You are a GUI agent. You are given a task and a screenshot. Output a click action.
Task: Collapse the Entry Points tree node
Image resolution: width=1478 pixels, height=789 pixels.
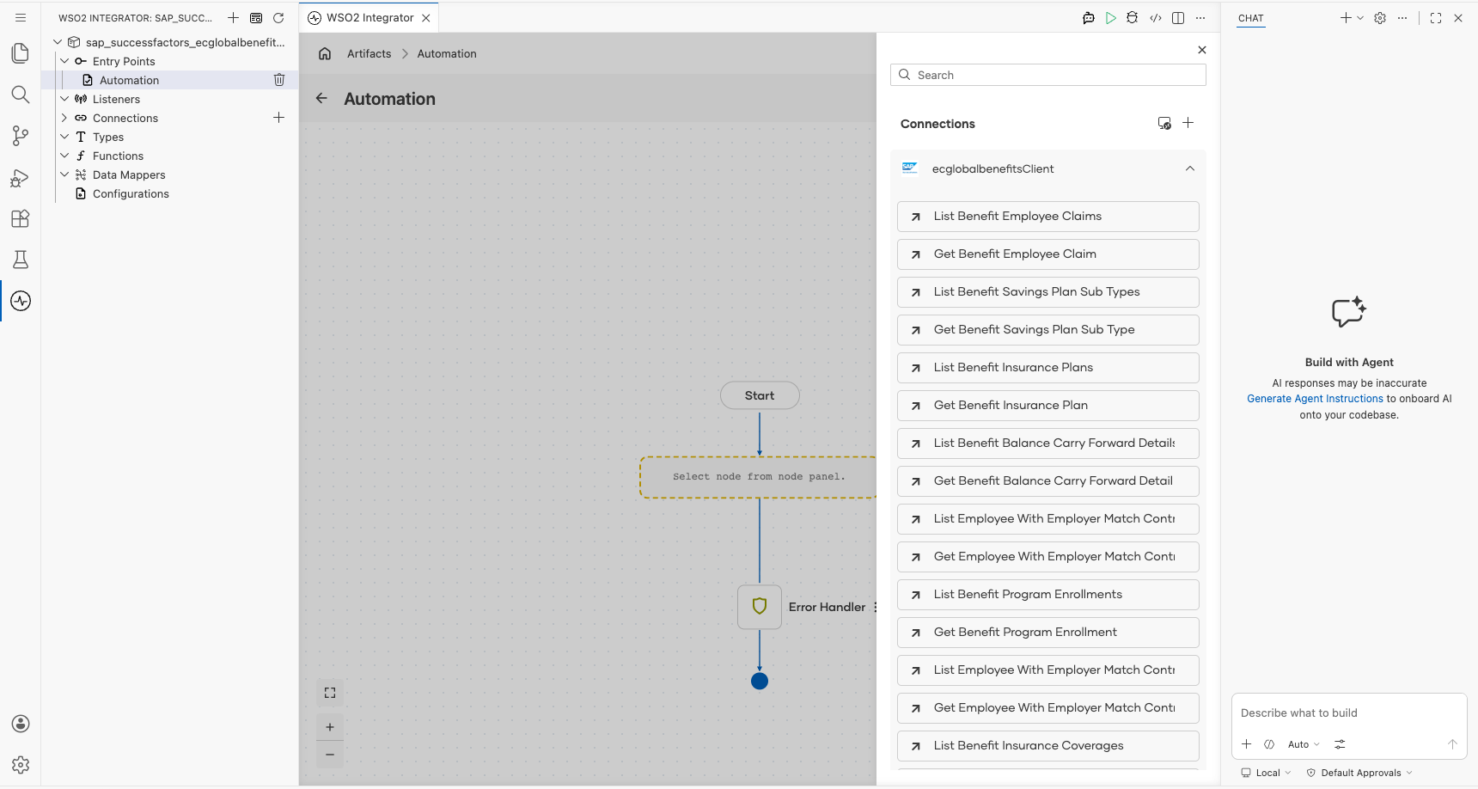click(64, 61)
